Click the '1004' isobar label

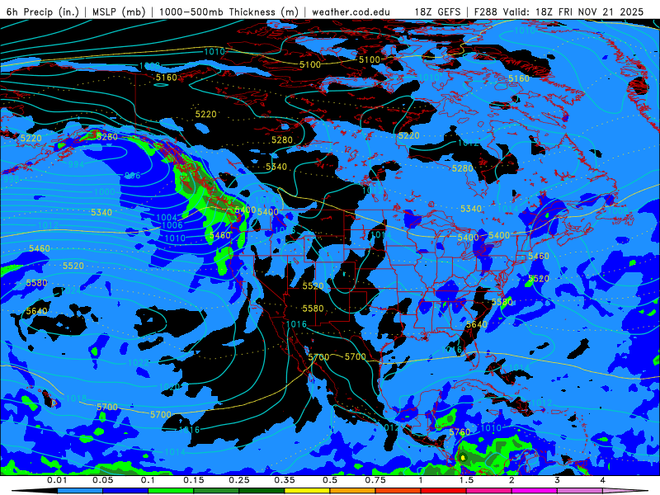pyautogui.click(x=167, y=217)
